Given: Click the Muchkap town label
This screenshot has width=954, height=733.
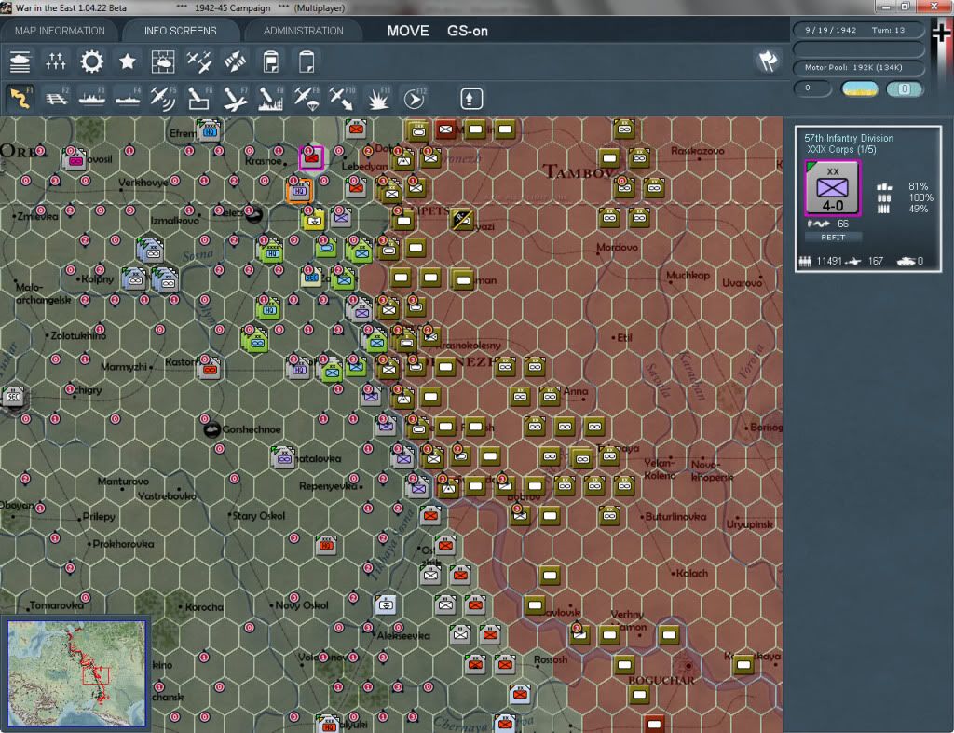Looking at the screenshot, I should 688,276.
